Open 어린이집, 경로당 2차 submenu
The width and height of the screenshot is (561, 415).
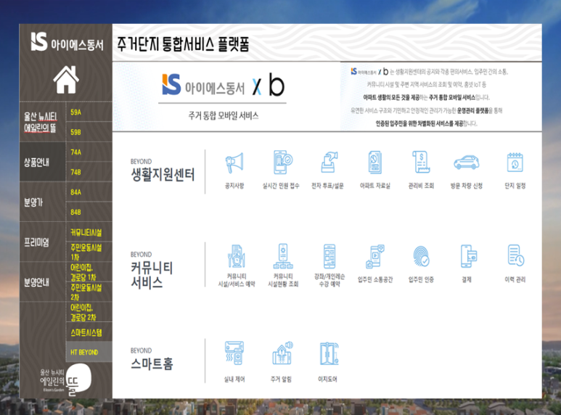coord(89,312)
